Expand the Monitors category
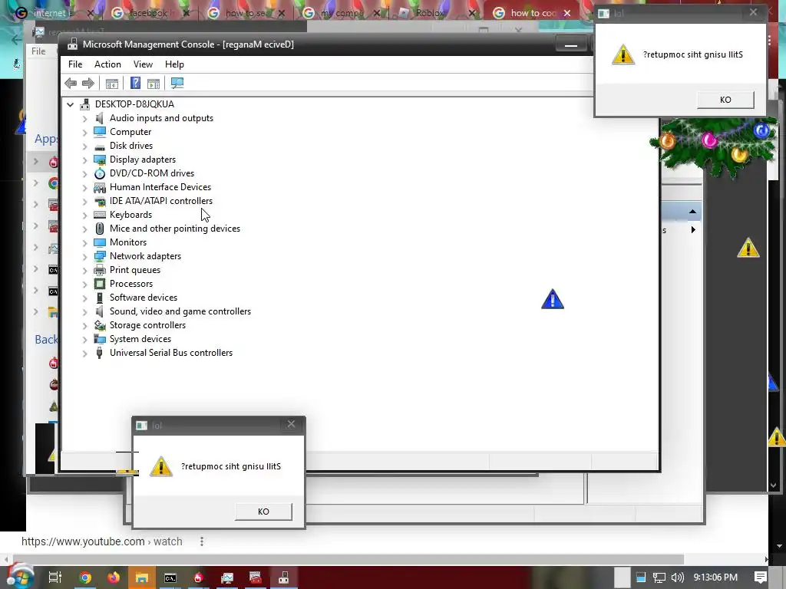This screenshot has height=589, width=786. (x=84, y=242)
